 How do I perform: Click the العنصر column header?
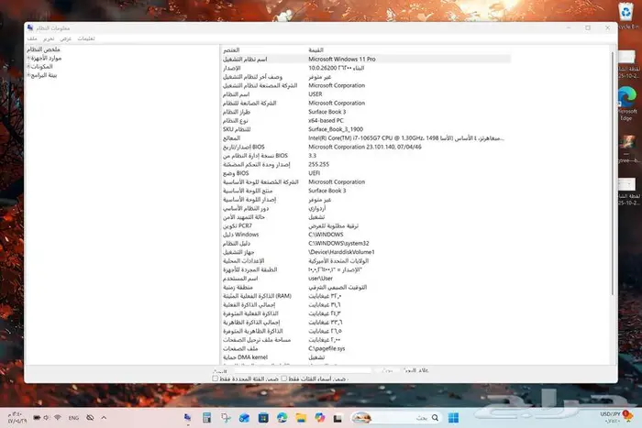pos(232,49)
